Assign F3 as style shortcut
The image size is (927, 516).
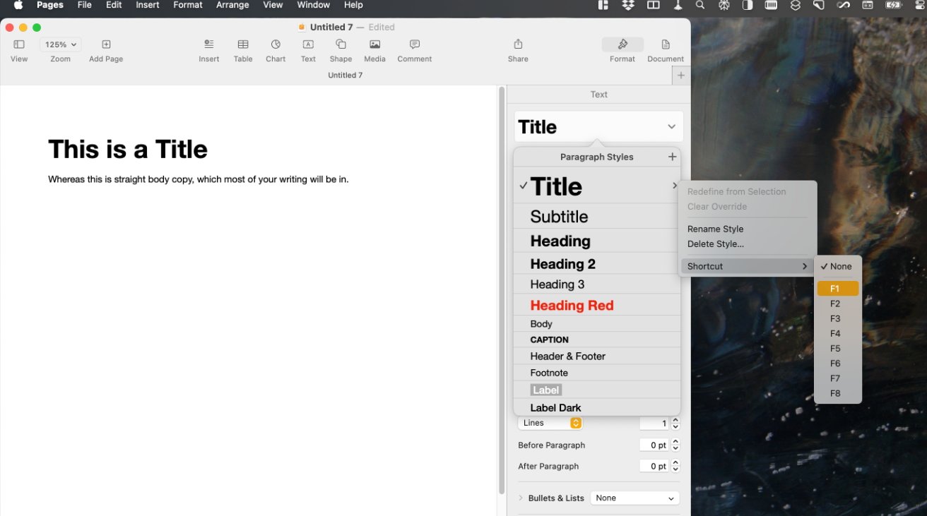click(838, 318)
